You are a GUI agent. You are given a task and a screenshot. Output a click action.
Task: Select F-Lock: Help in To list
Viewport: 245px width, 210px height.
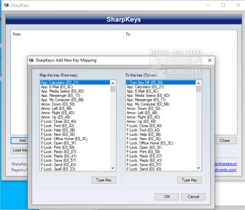161,134
